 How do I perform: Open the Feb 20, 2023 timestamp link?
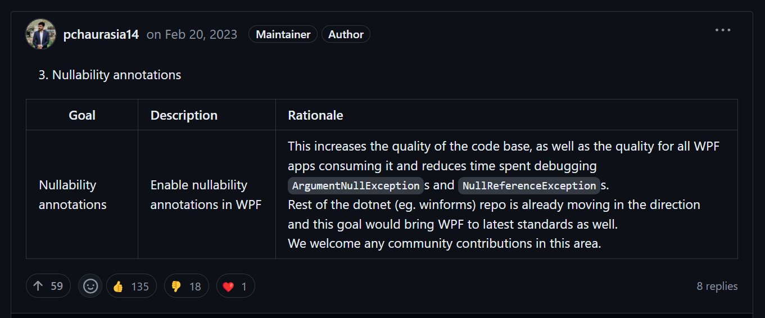tap(200, 34)
